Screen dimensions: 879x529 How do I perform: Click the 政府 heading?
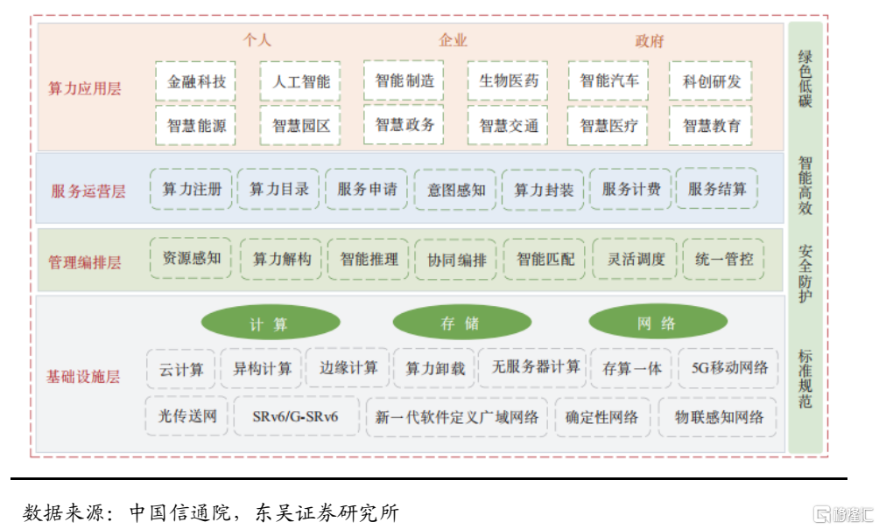pyautogui.click(x=649, y=41)
